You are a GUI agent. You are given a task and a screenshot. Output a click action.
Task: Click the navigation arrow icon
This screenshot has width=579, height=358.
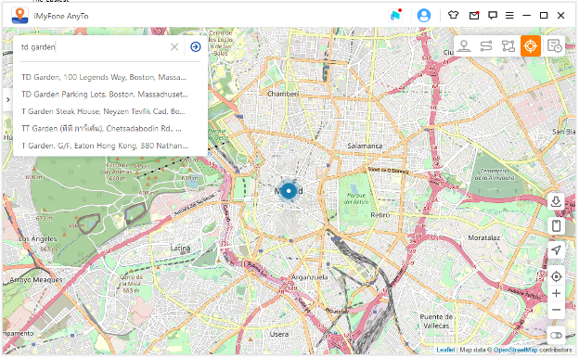[x=556, y=249]
